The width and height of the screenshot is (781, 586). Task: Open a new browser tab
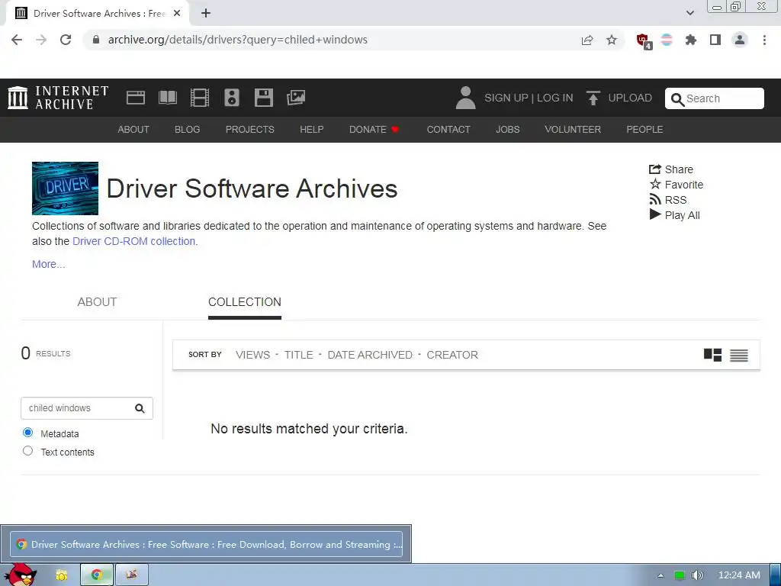(206, 14)
